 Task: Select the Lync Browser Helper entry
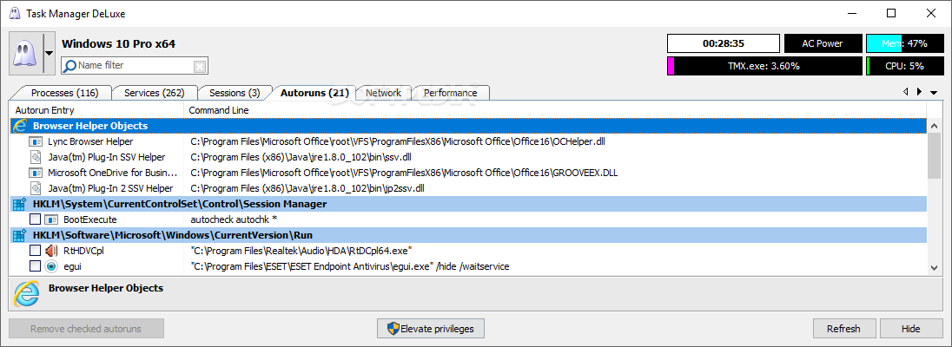tap(90, 142)
